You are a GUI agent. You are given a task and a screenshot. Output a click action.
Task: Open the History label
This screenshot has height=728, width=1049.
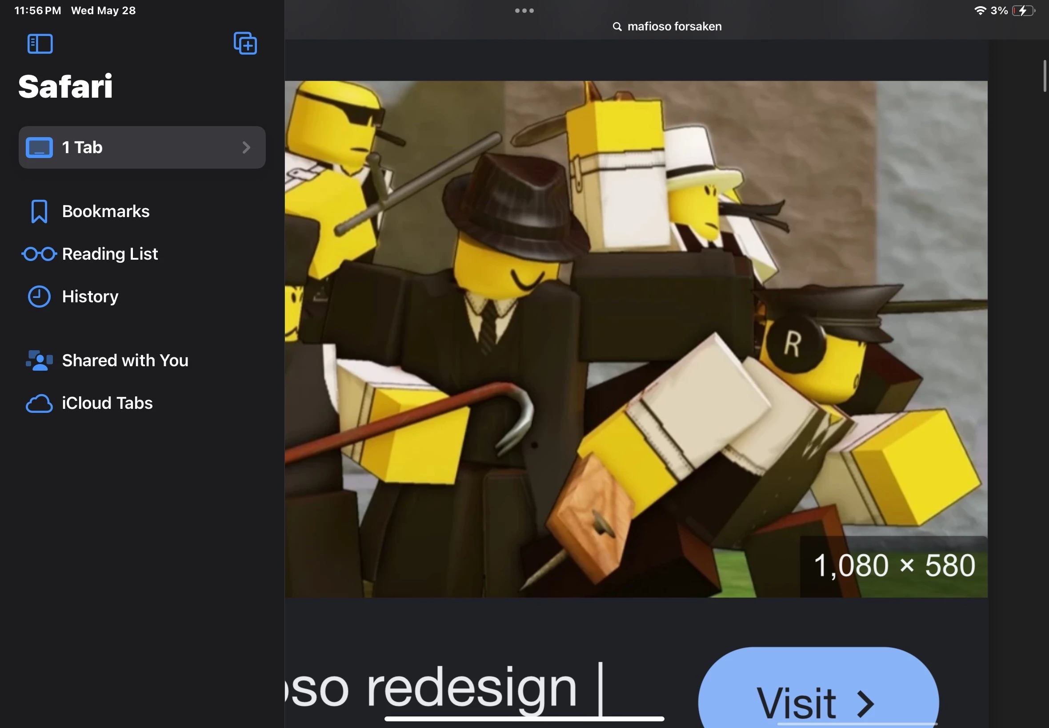[90, 297]
